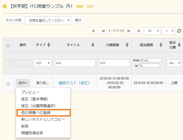Viewport: 183px width, 140px height.
Task: Sort table by タイプ column arrows
Action: [49, 45]
